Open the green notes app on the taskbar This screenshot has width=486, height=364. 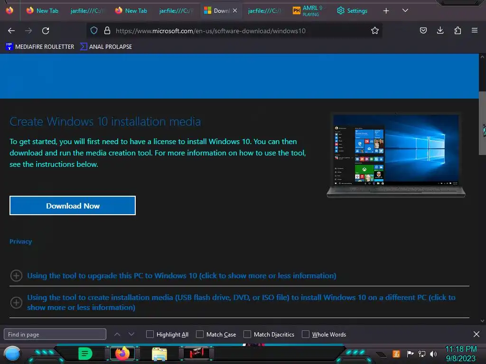point(85,354)
